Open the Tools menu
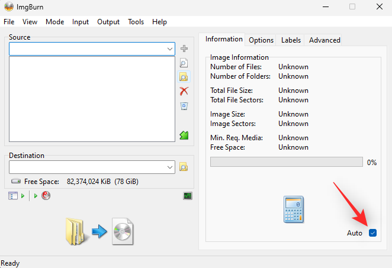This screenshot has width=392, height=268. pos(136,22)
